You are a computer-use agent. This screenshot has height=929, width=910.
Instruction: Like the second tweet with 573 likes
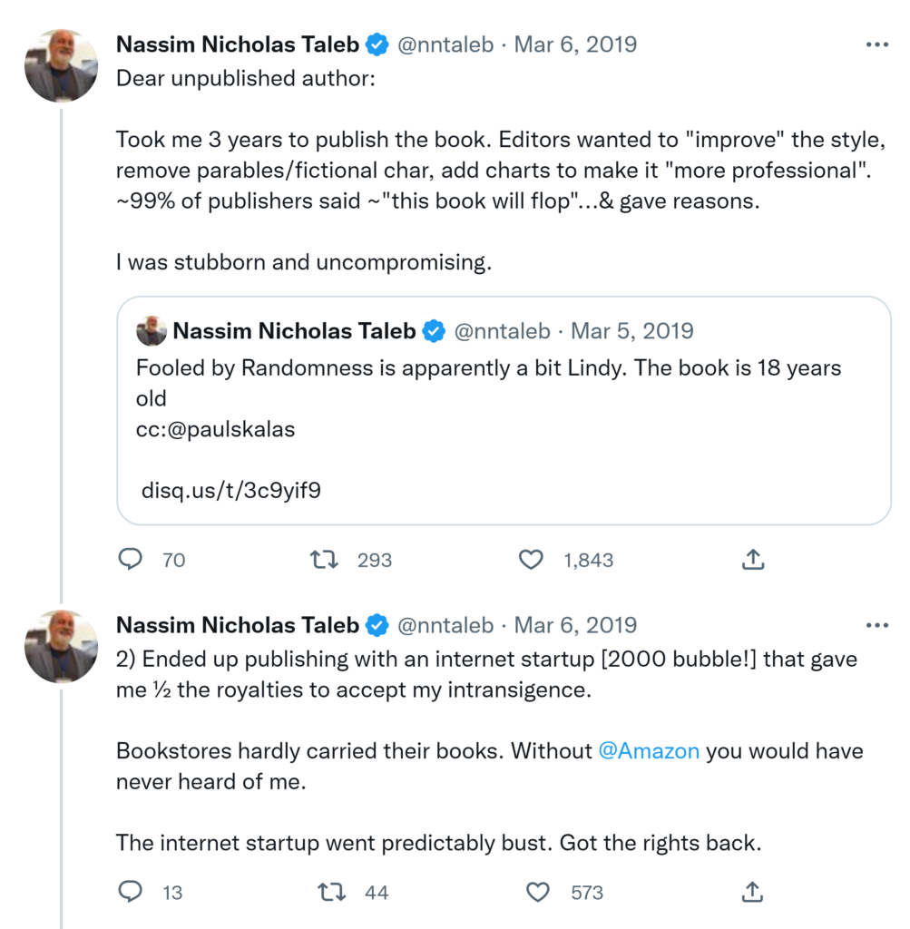[538, 893]
